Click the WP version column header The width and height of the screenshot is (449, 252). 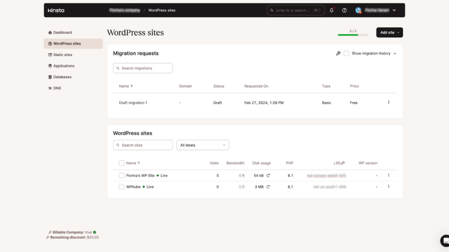point(368,163)
